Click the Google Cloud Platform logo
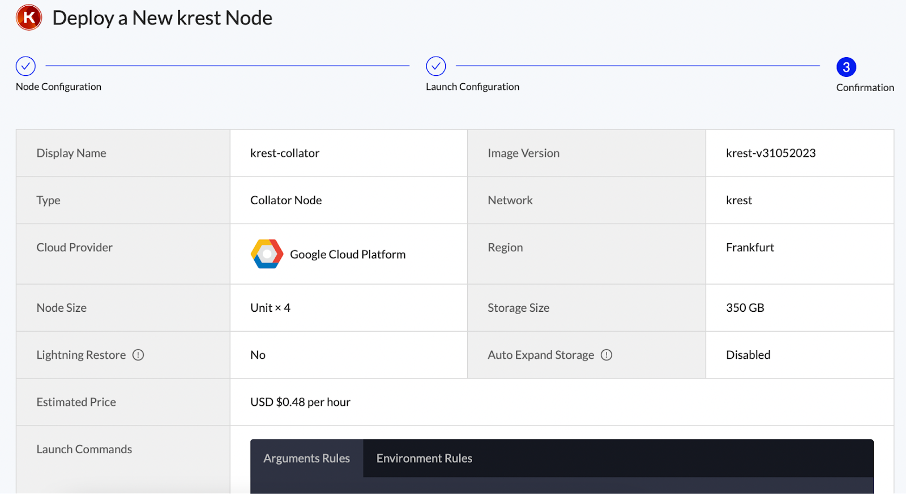This screenshot has height=494, width=906. [x=267, y=254]
